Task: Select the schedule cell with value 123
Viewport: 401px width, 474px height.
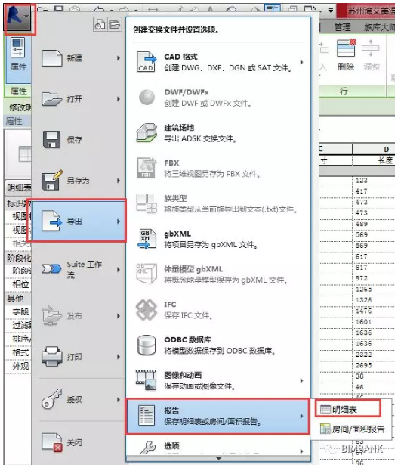Action: coord(374,181)
